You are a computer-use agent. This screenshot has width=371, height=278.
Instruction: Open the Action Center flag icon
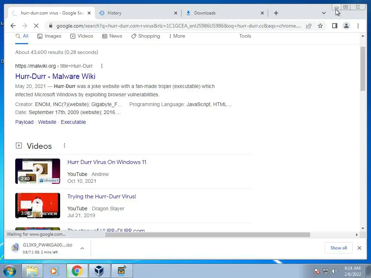317,271
